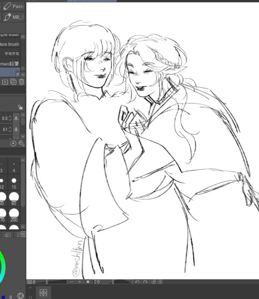Reset tool properties to initial settings
This screenshot has height=299, width=259.
pos(13,143)
